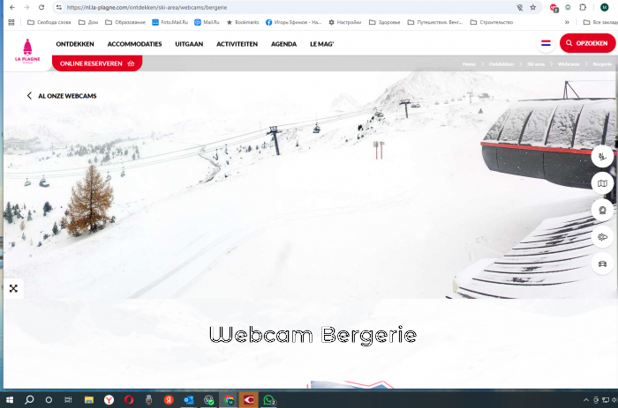Go back via Al Onze Webcams link
618x408 pixels.
(x=62, y=95)
